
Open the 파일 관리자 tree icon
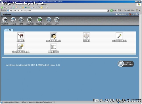54,47
